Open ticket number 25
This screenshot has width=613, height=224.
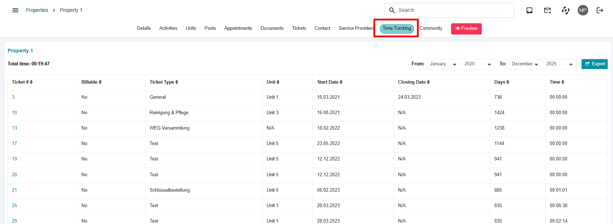click(14, 206)
